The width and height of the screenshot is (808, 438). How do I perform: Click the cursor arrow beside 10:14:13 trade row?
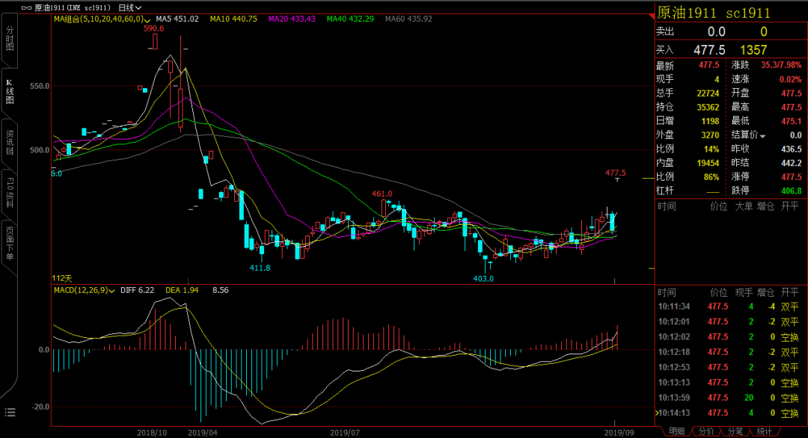point(657,413)
